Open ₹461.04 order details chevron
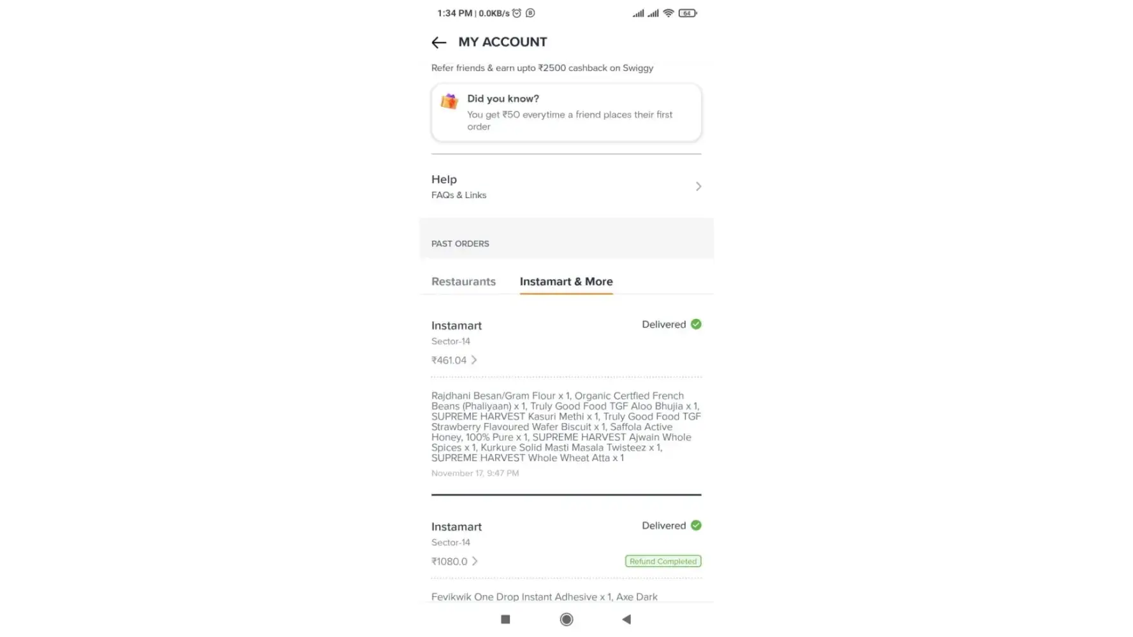1133x637 pixels. pyautogui.click(x=474, y=360)
